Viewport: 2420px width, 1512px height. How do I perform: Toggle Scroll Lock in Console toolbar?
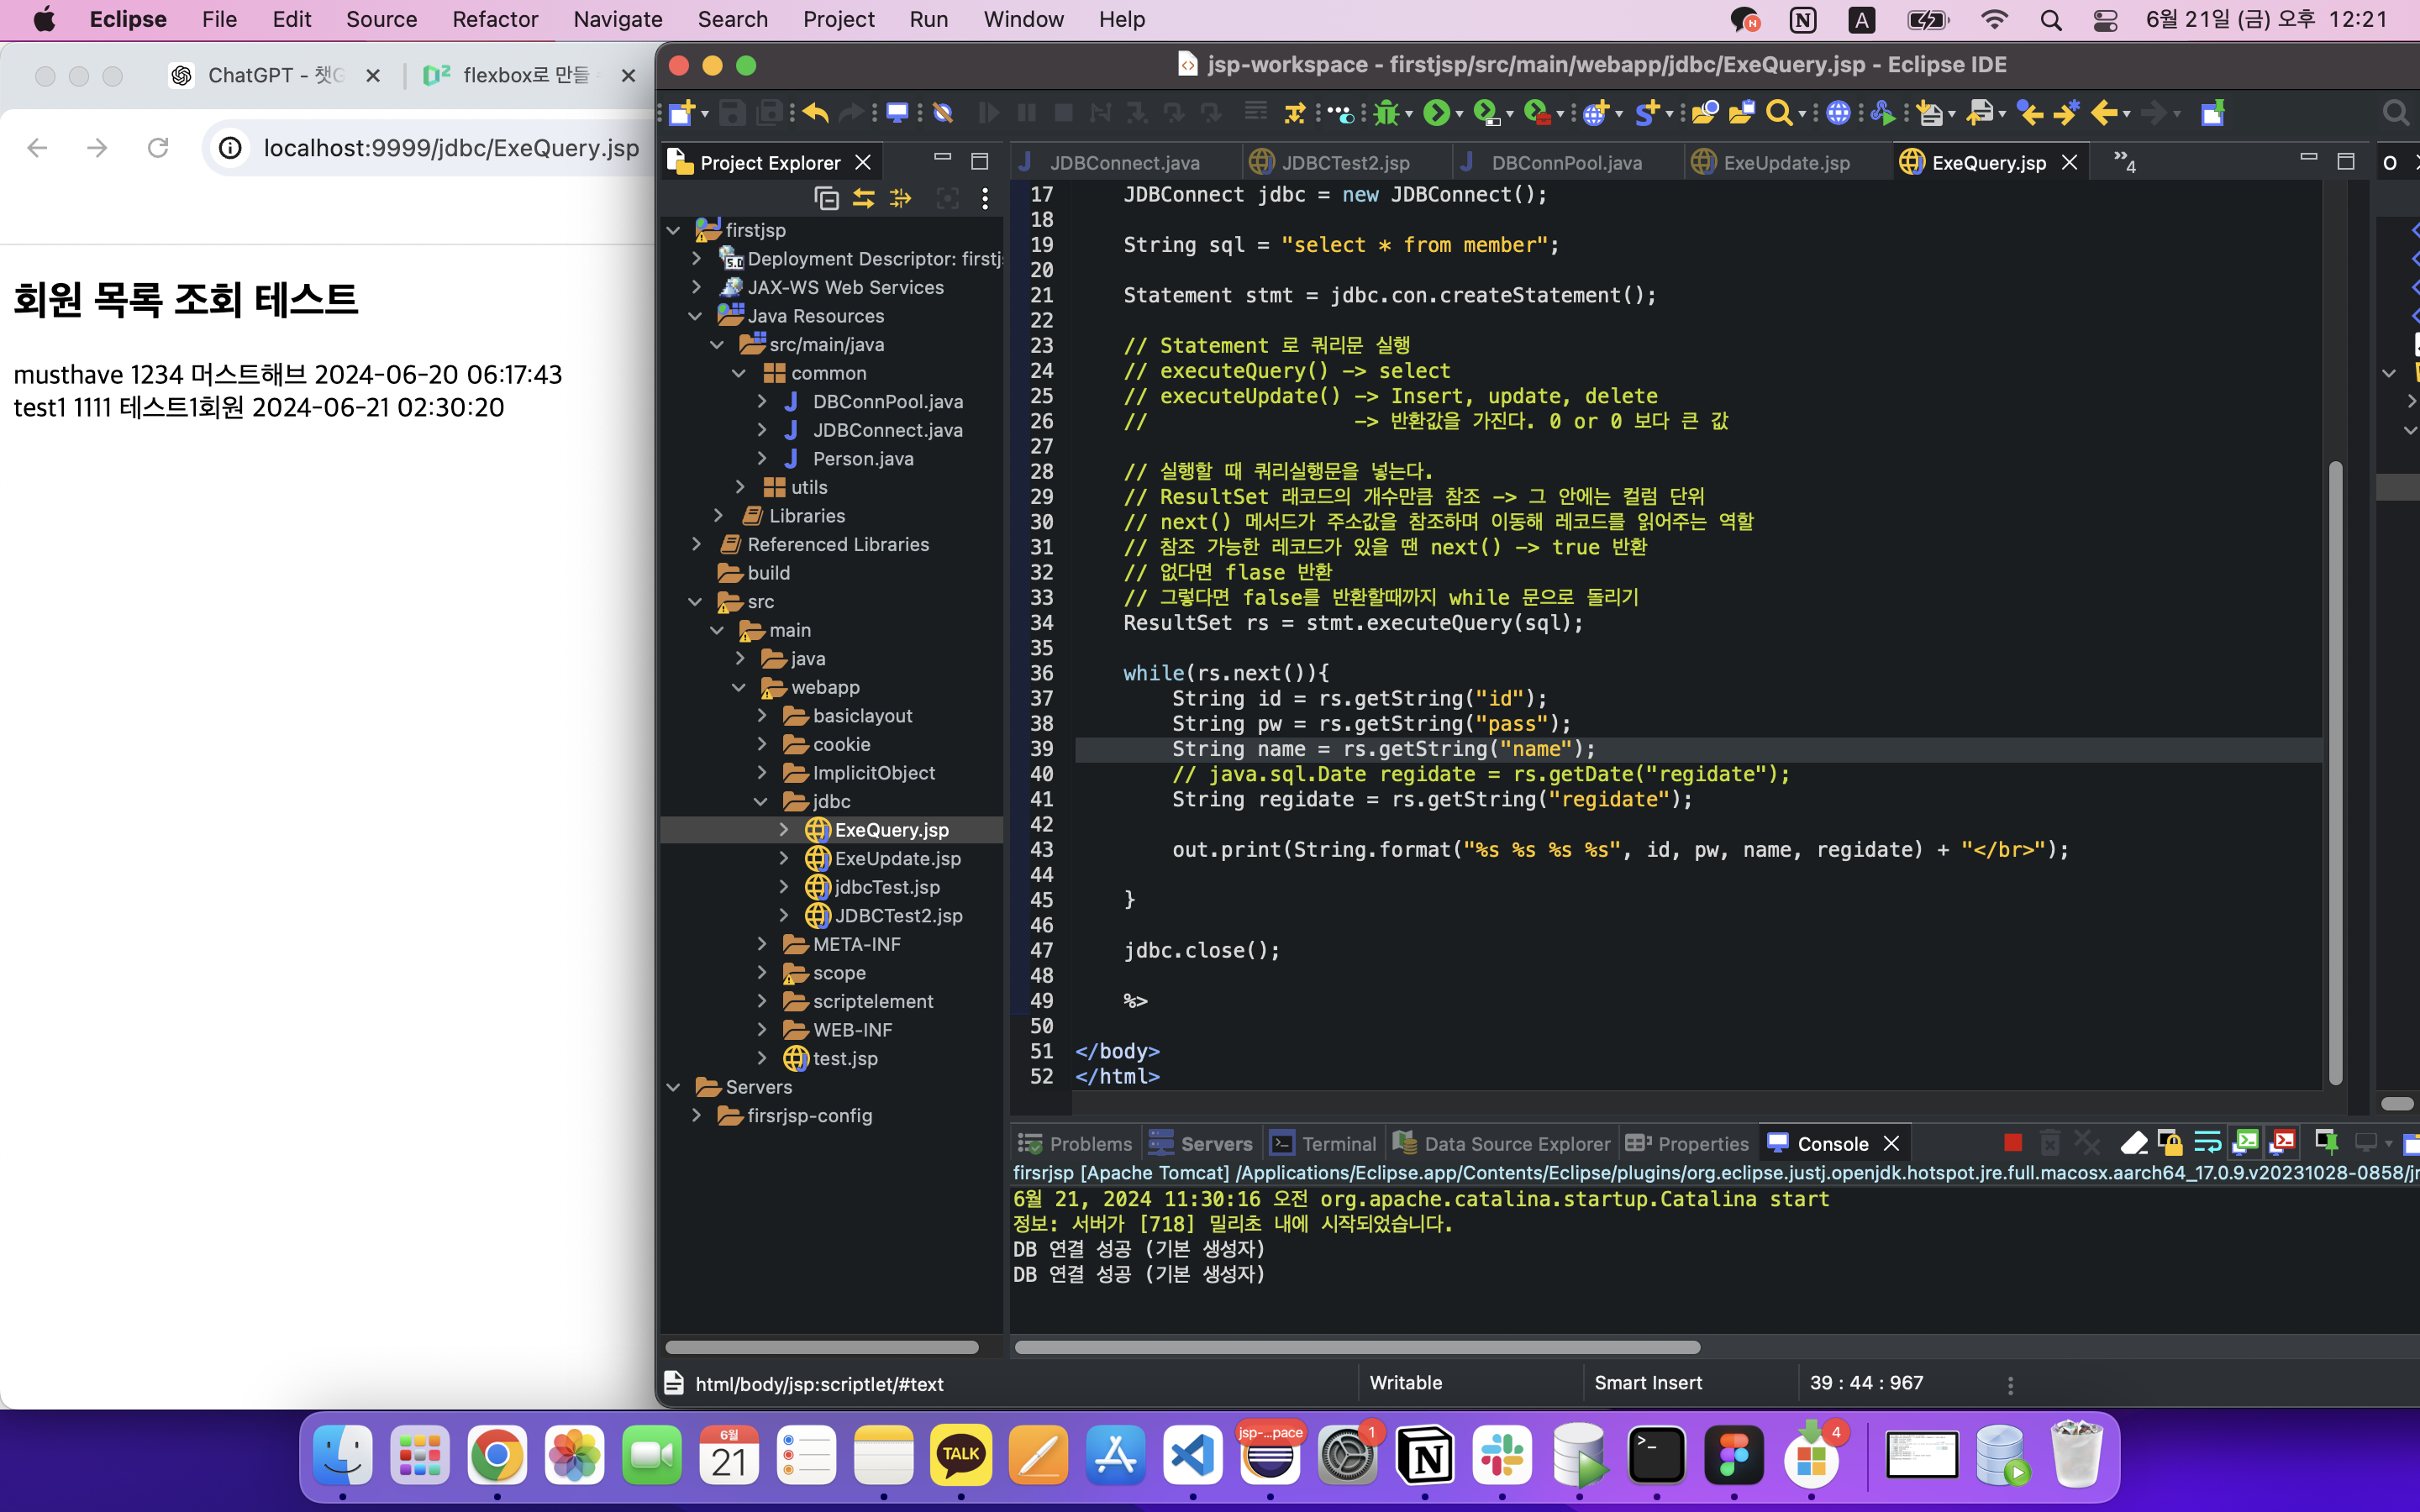pyautogui.click(x=2170, y=1143)
